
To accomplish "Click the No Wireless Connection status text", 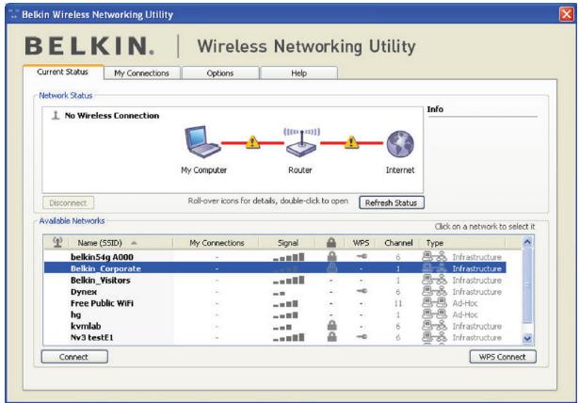I will coord(112,116).
